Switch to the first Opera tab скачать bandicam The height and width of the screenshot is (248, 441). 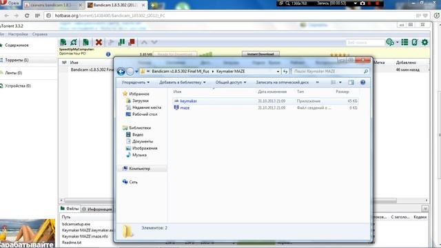54,5
